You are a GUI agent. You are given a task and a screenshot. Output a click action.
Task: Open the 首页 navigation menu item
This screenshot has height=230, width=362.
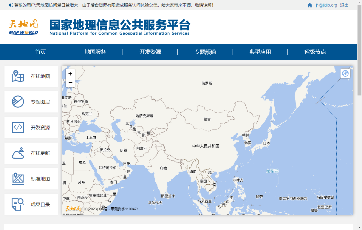point(41,52)
